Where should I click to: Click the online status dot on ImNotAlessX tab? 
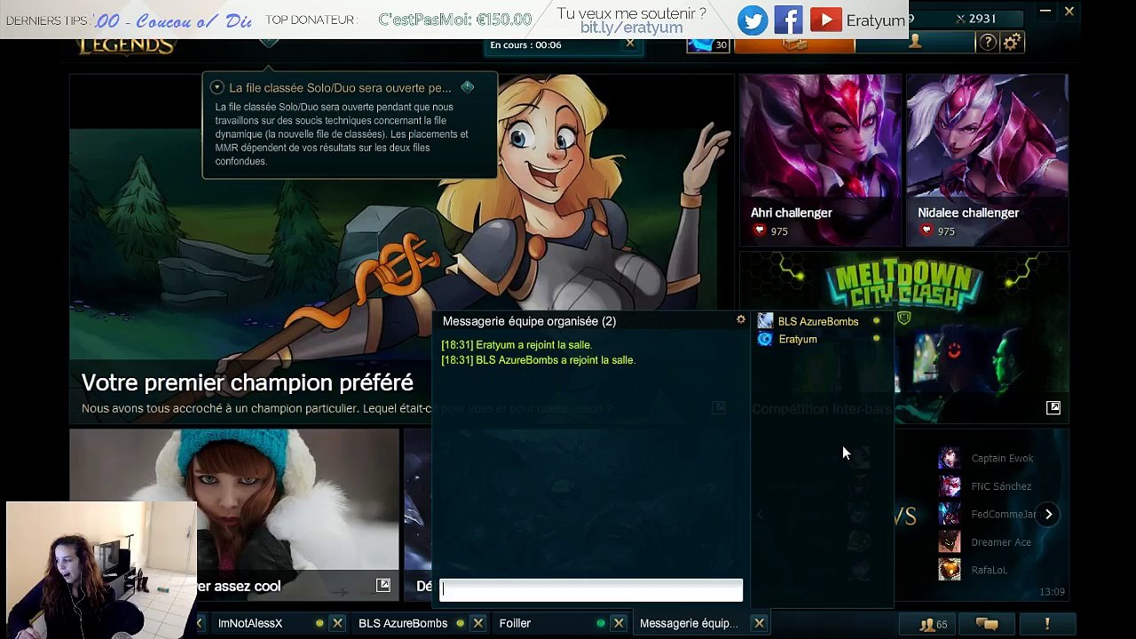(x=319, y=623)
